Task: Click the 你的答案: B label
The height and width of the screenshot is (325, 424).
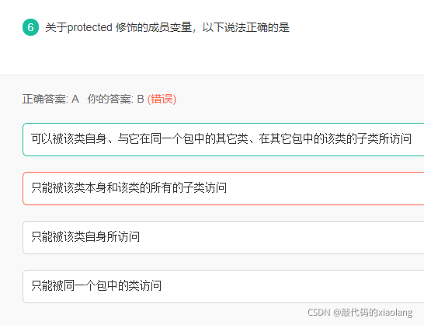Action: click(116, 99)
